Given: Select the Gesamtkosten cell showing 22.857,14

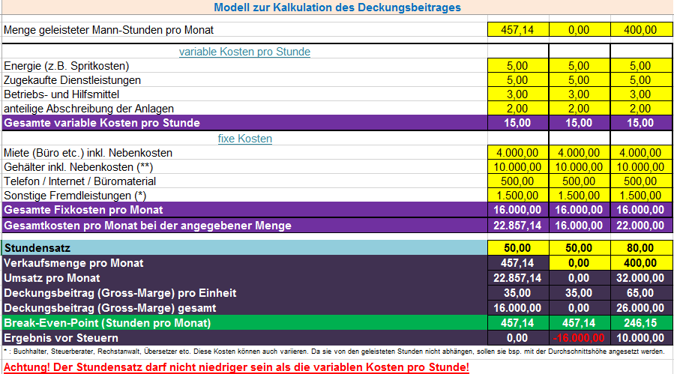Looking at the screenshot, I should (x=518, y=226).
